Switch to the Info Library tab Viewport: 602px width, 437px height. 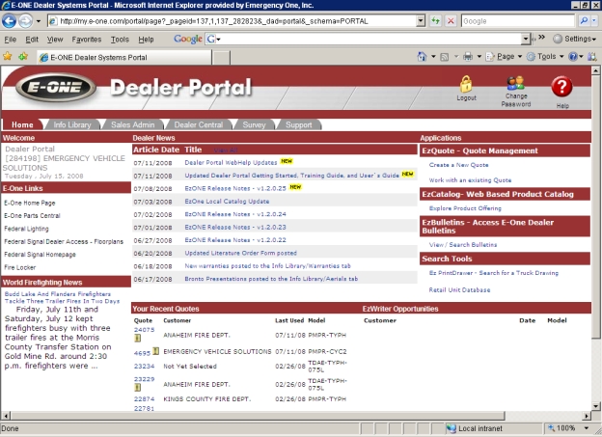pyautogui.click(x=72, y=124)
